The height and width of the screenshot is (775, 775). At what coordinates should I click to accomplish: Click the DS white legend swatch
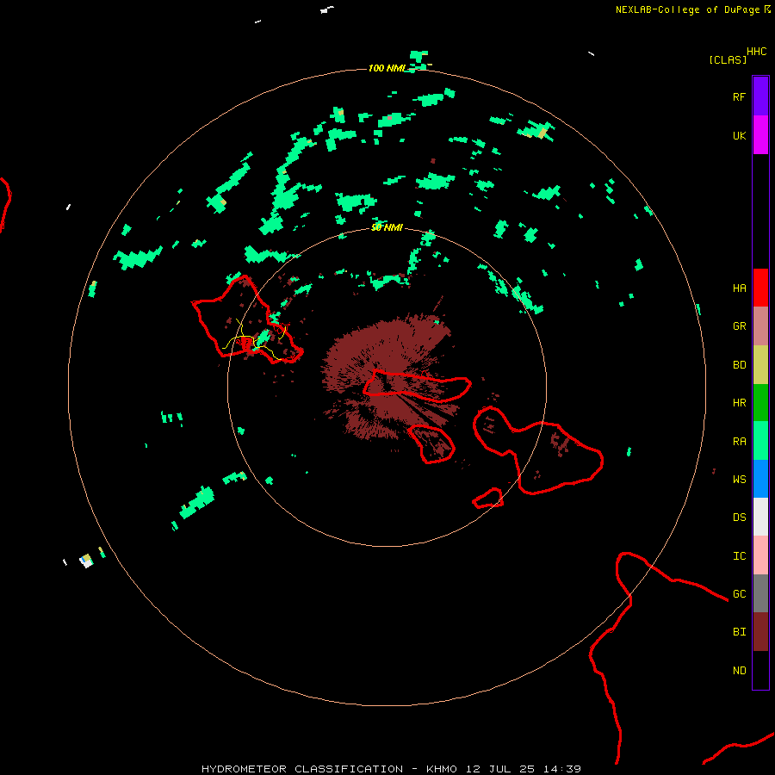click(760, 517)
